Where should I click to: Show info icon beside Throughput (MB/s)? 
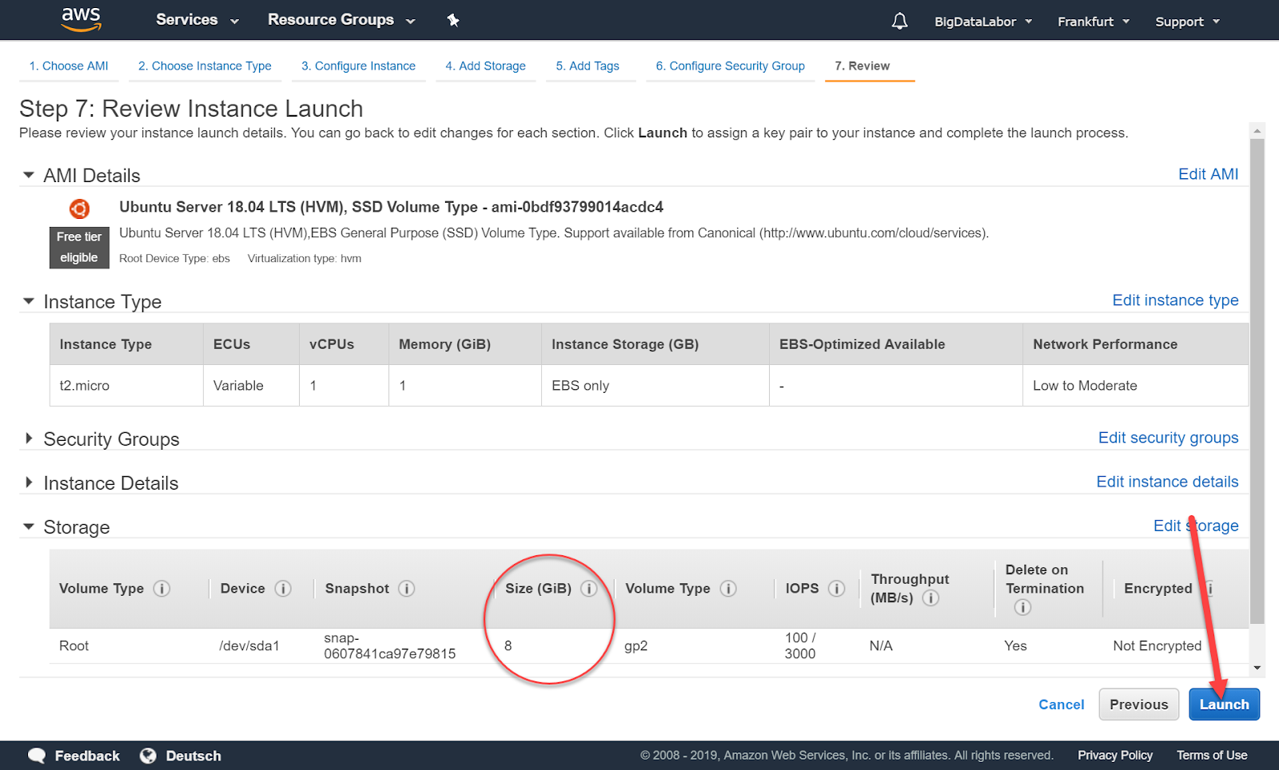point(930,598)
